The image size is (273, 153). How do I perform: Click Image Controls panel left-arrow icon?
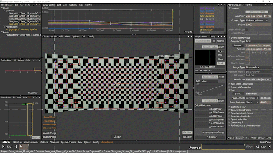(x=218, y=36)
